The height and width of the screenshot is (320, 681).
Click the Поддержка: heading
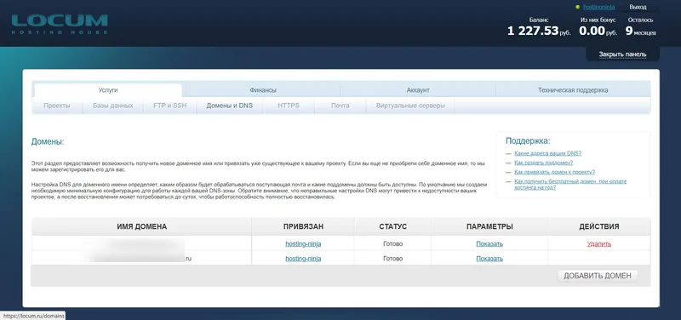(528, 141)
